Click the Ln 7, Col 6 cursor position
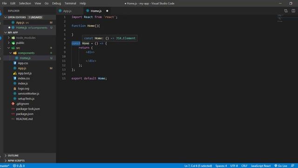 click(198, 166)
